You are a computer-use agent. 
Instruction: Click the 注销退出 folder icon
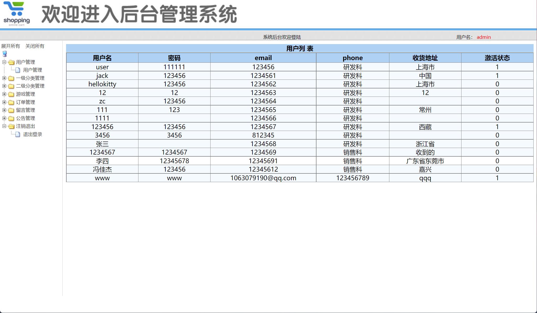coord(11,126)
